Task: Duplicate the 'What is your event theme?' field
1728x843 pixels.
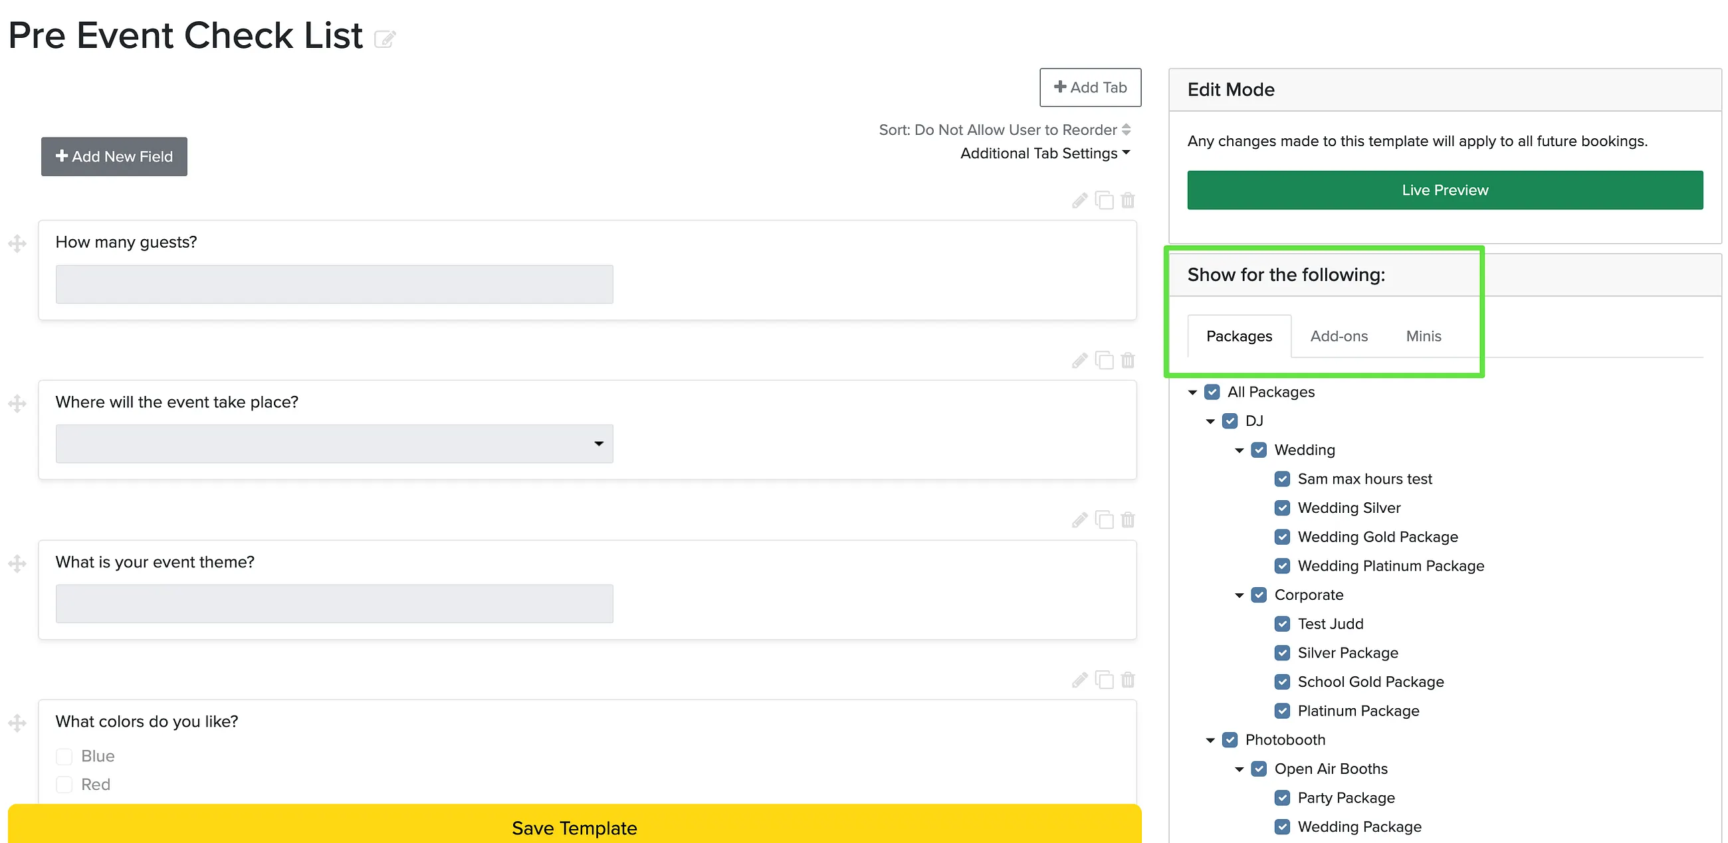Action: pos(1104,520)
